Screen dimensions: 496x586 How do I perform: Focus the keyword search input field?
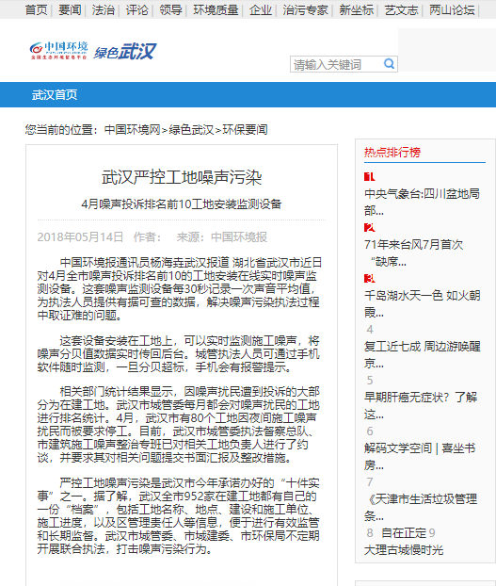(337, 64)
